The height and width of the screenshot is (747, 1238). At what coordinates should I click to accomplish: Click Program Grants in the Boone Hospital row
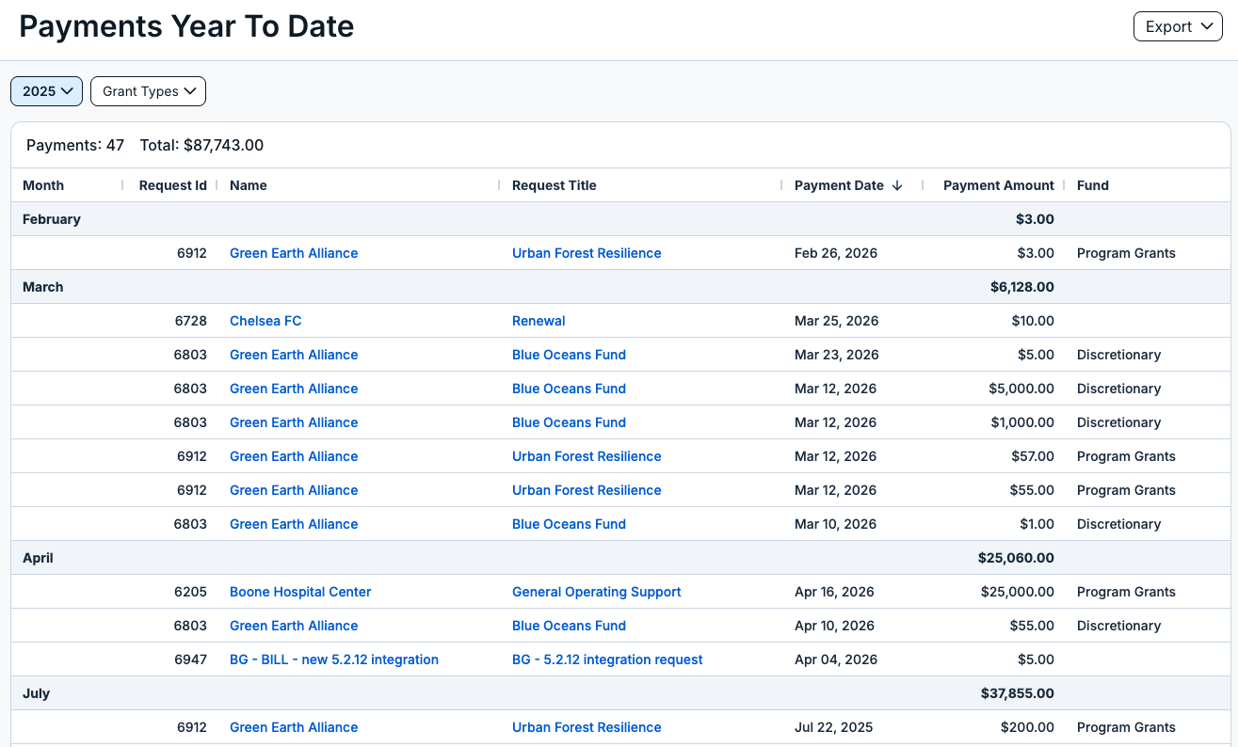tap(1126, 592)
